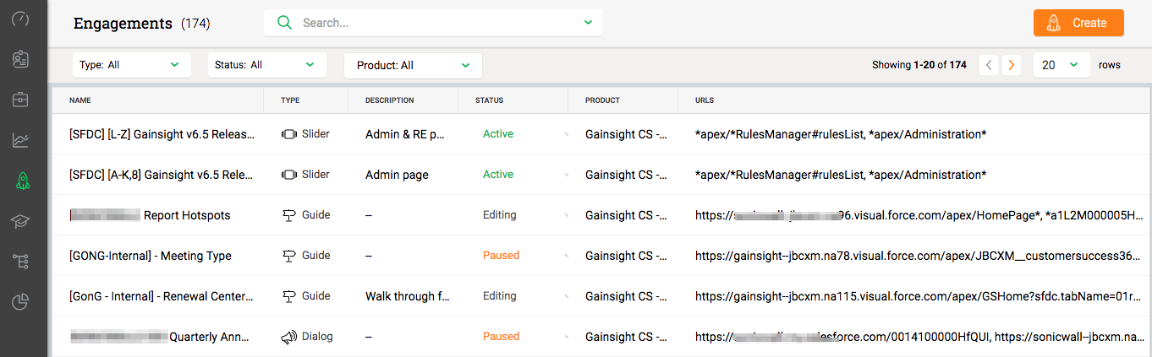
Task: Click the Engagements (174) page title
Action: click(x=142, y=24)
